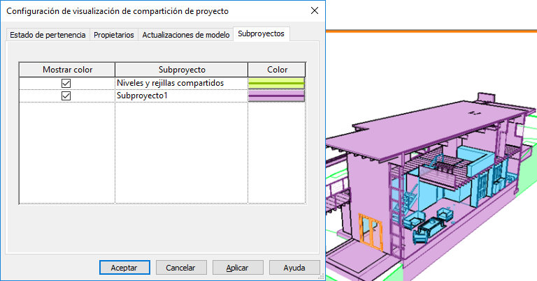Click the Color column header

[x=277, y=70]
